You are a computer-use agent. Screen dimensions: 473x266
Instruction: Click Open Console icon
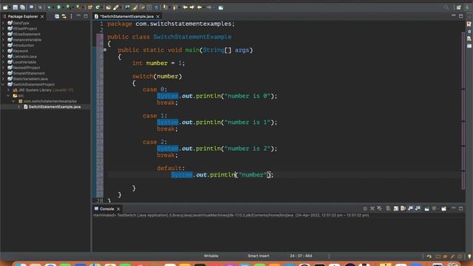443,208
